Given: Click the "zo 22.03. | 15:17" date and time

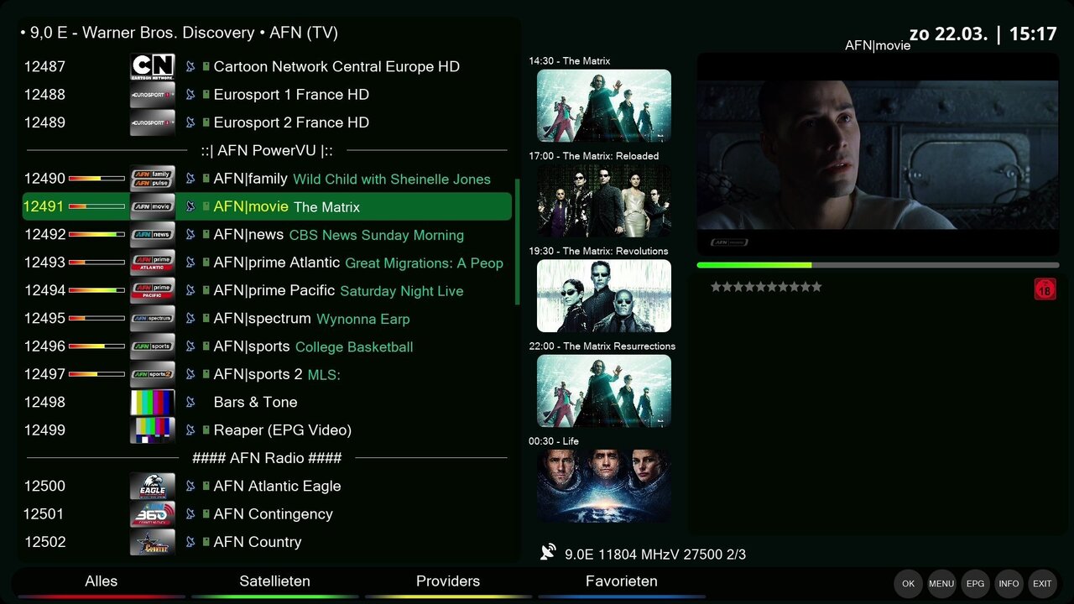Looking at the screenshot, I should click(983, 34).
